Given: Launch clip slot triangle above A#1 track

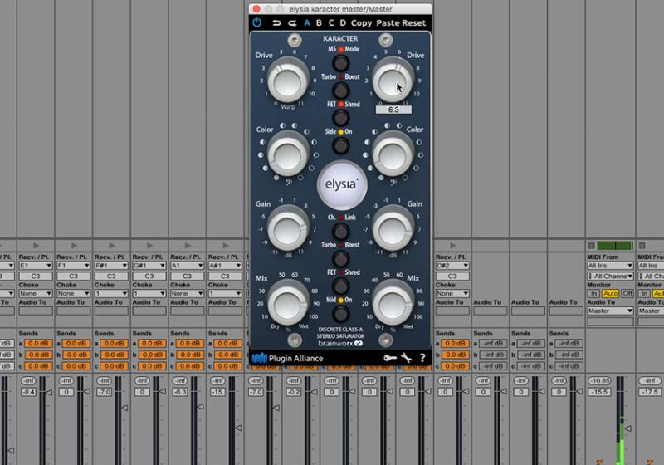Looking at the screenshot, I should pos(225,246).
